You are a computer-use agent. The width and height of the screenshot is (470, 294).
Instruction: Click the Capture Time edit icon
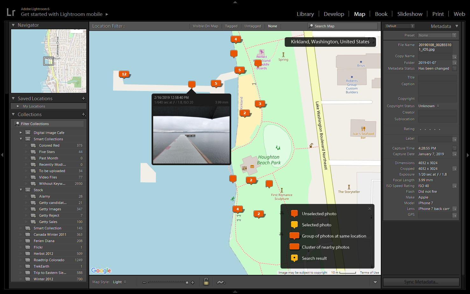pos(454,148)
